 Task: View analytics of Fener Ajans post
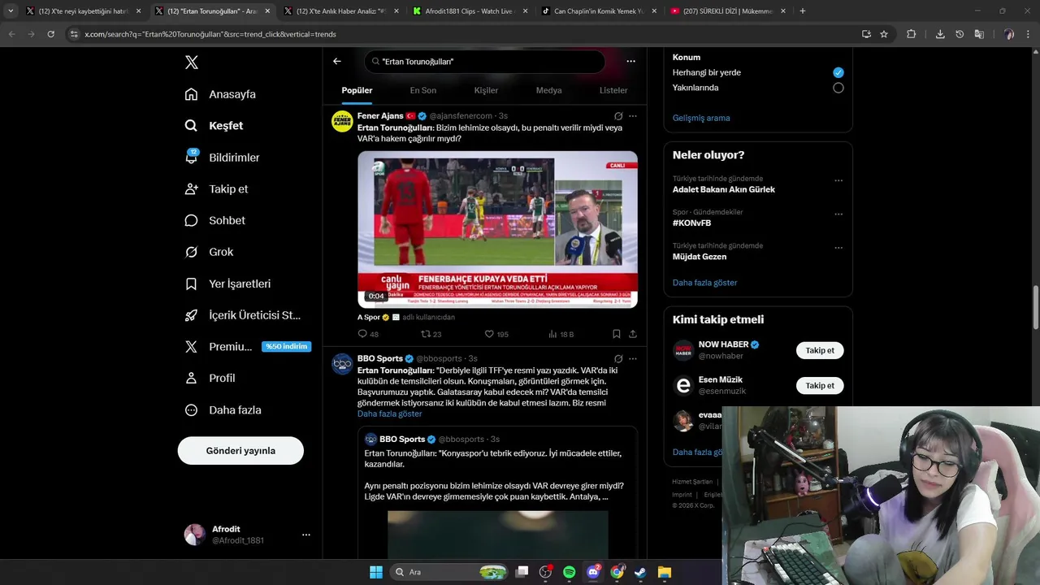click(561, 334)
